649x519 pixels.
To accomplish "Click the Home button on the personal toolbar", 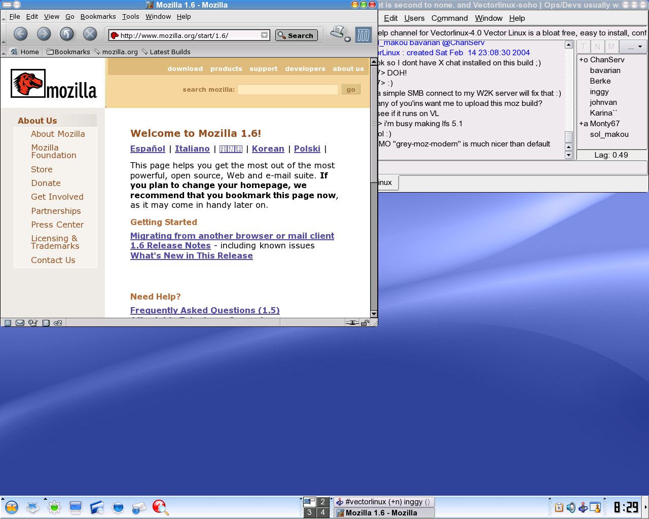I will [x=25, y=52].
